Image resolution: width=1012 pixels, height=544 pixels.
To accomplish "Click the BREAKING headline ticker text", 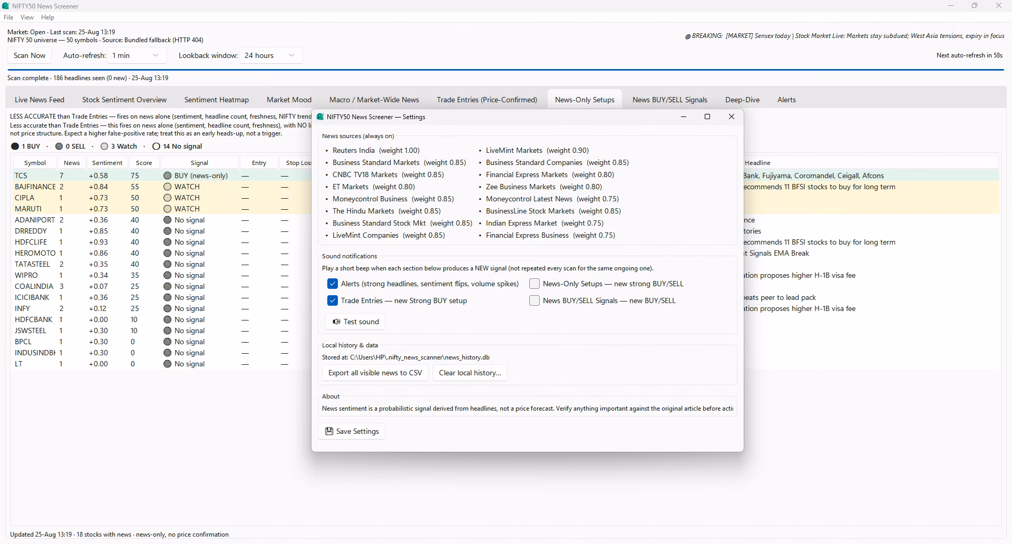I will 848,36.
